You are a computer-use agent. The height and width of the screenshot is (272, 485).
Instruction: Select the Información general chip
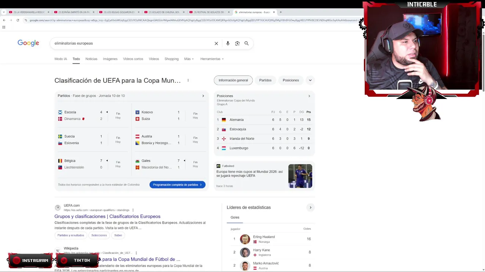pos(233,80)
